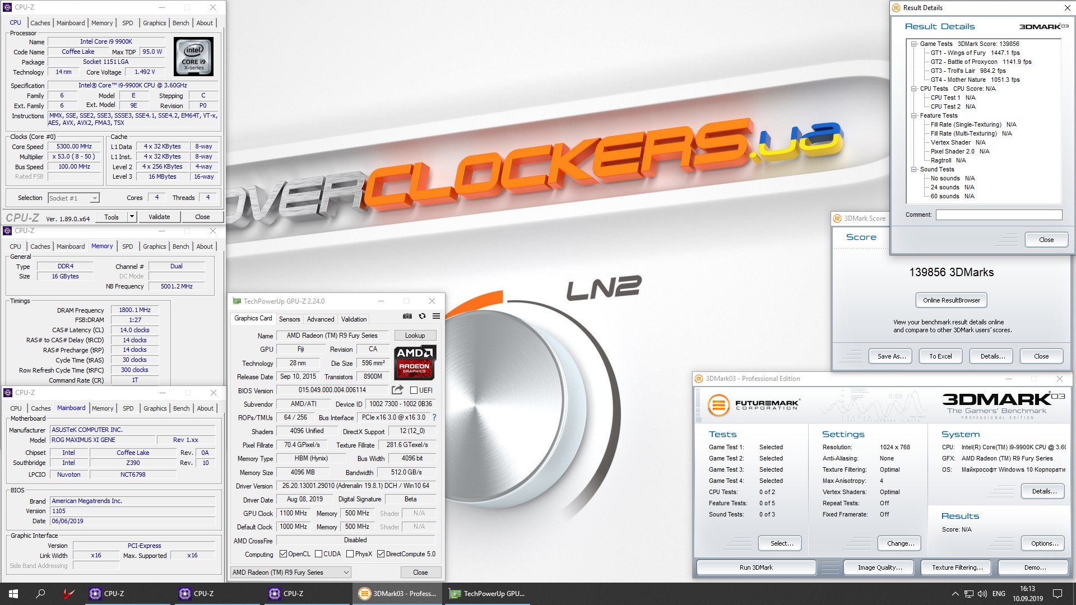Screen dimensions: 1076x605
Task: Open the Windows Start menu
Action: point(13,594)
